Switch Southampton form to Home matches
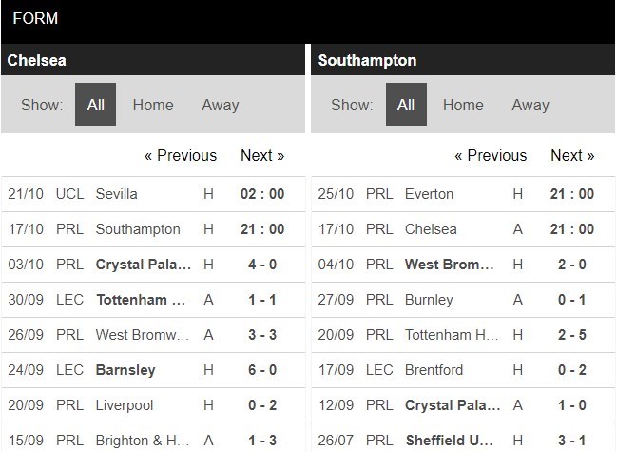Viewport: 617px width, 452px height. pos(463,105)
